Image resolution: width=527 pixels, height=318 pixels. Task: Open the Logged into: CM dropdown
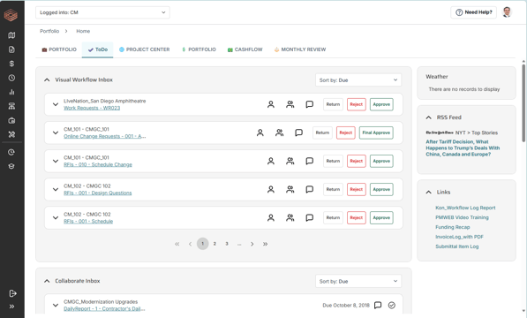102,12
